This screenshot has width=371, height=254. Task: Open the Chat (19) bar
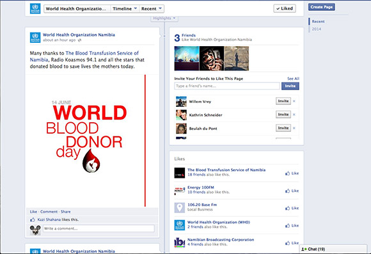click(333, 250)
